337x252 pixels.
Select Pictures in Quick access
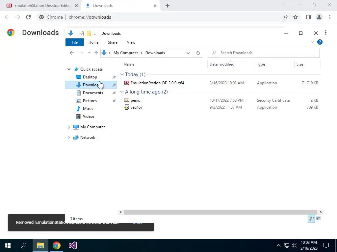click(90, 101)
